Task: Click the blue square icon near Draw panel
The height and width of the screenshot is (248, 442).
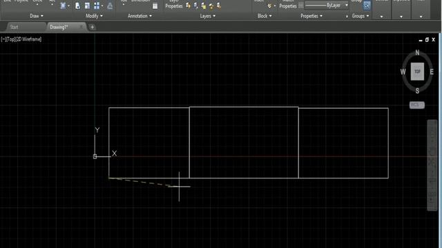Action: [x=63, y=6]
